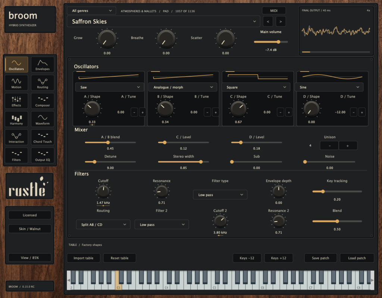Click Save patch
The width and height of the screenshot is (382, 298).
click(320, 258)
